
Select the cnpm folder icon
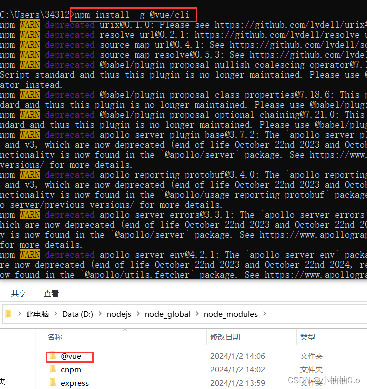[x=53, y=369]
